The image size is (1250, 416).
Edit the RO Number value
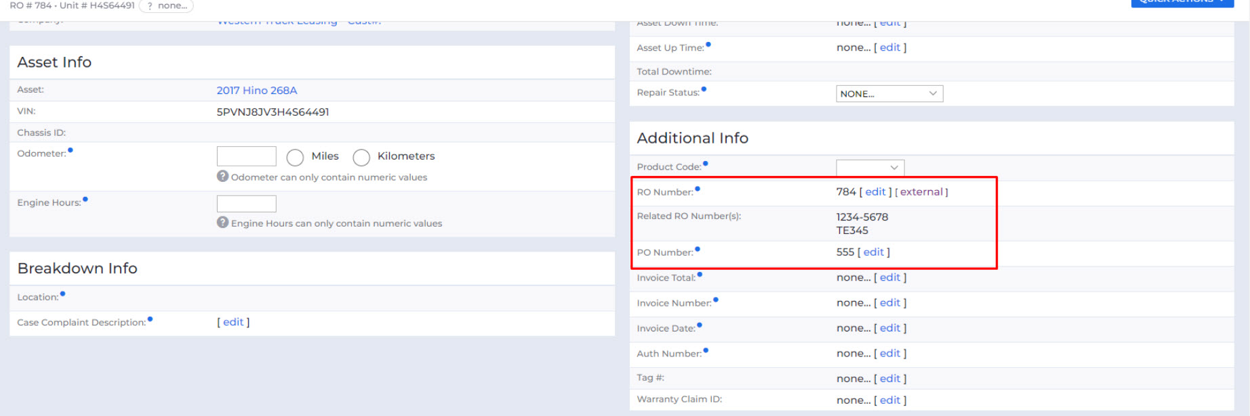[875, 192]
